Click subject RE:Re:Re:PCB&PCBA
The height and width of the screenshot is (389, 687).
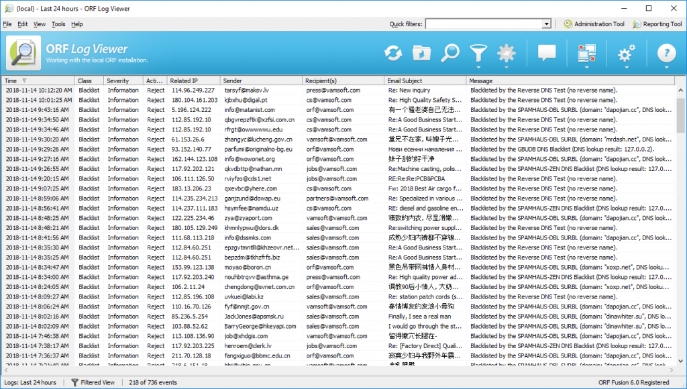tap(417, 178)
